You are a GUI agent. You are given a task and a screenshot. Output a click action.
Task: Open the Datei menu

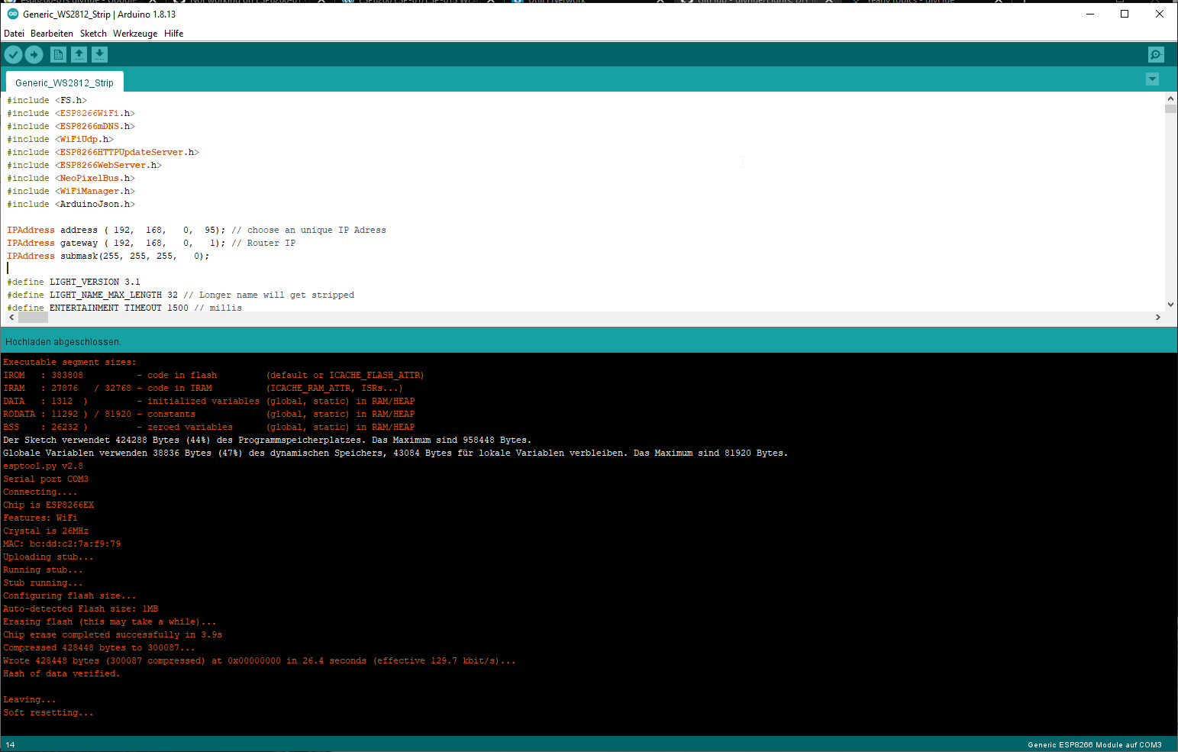[14, 34]
